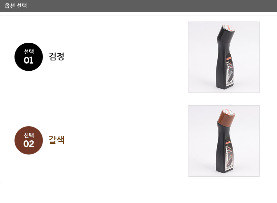Click the 옵션 선택 header title
This screenshot has width=277, height=203.
tap(16, 6)
